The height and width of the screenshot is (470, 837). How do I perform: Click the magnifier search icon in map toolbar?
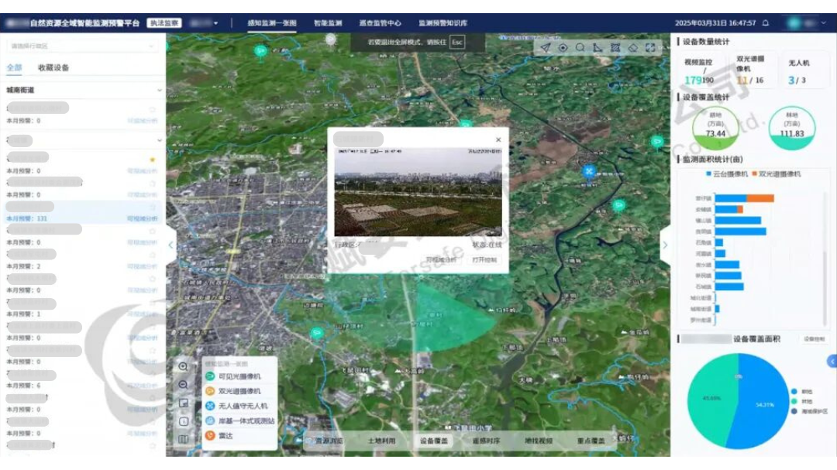580,48
